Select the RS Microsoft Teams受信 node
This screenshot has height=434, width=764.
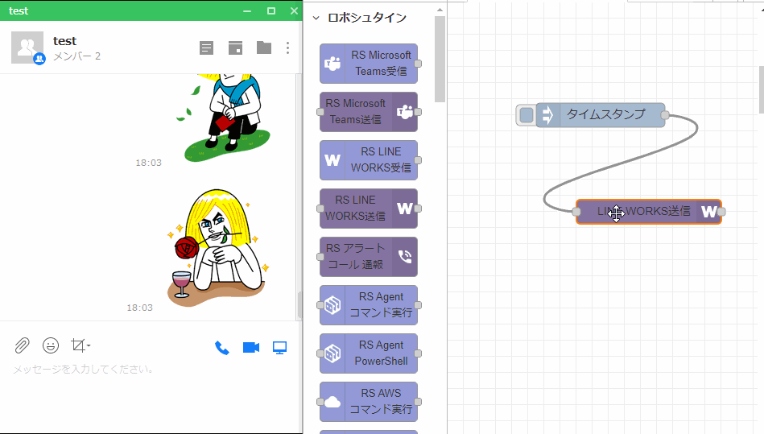(369, 64)
